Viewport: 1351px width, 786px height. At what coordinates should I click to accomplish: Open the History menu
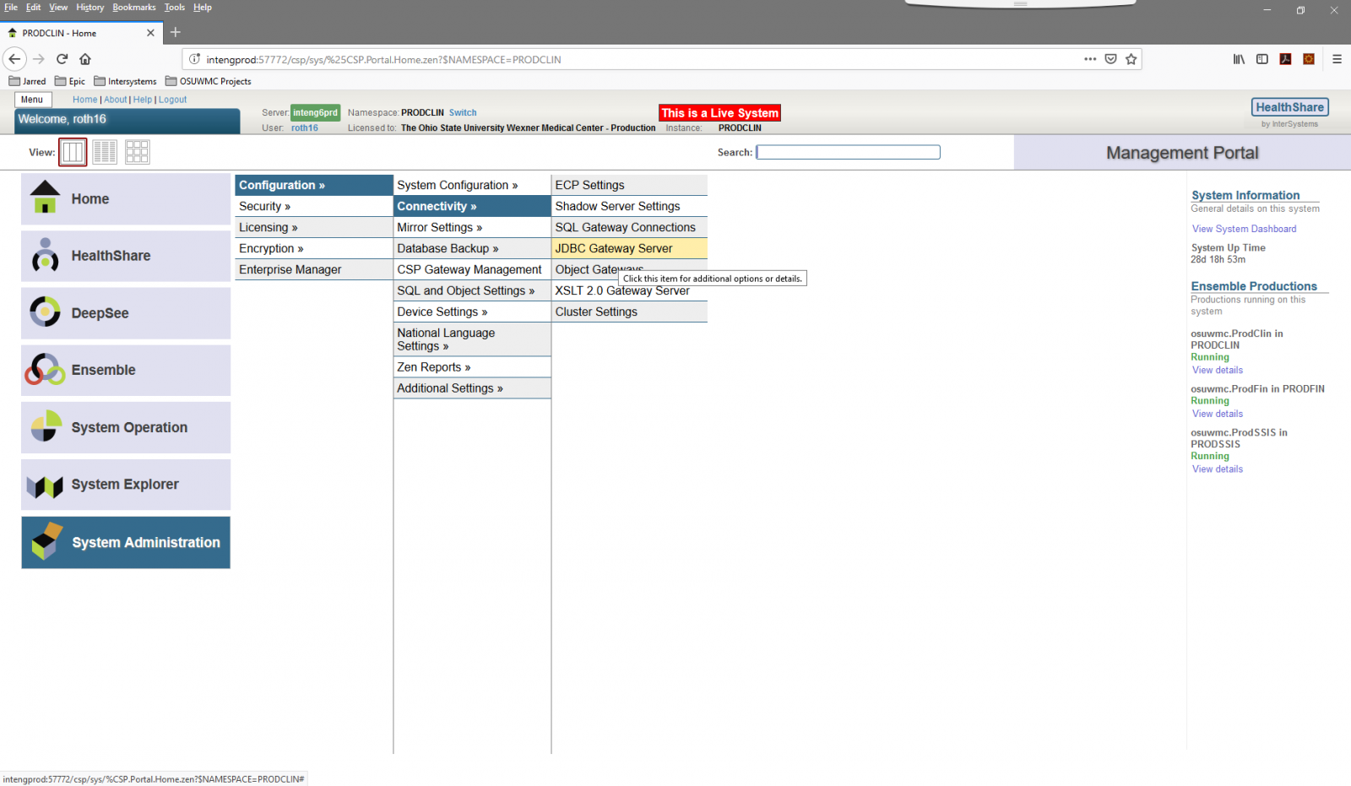click(x=90, y=7)
